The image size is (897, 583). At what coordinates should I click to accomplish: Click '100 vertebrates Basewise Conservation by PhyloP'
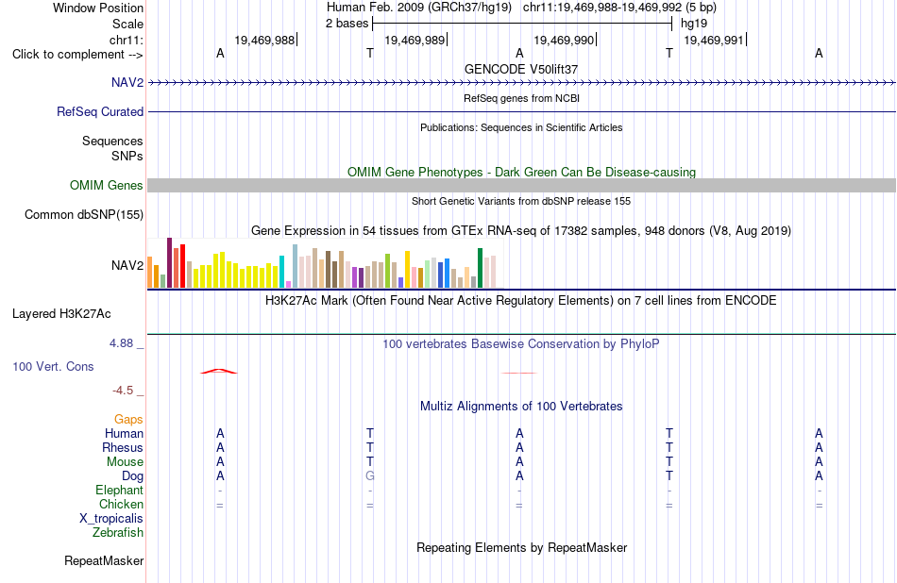521,344
